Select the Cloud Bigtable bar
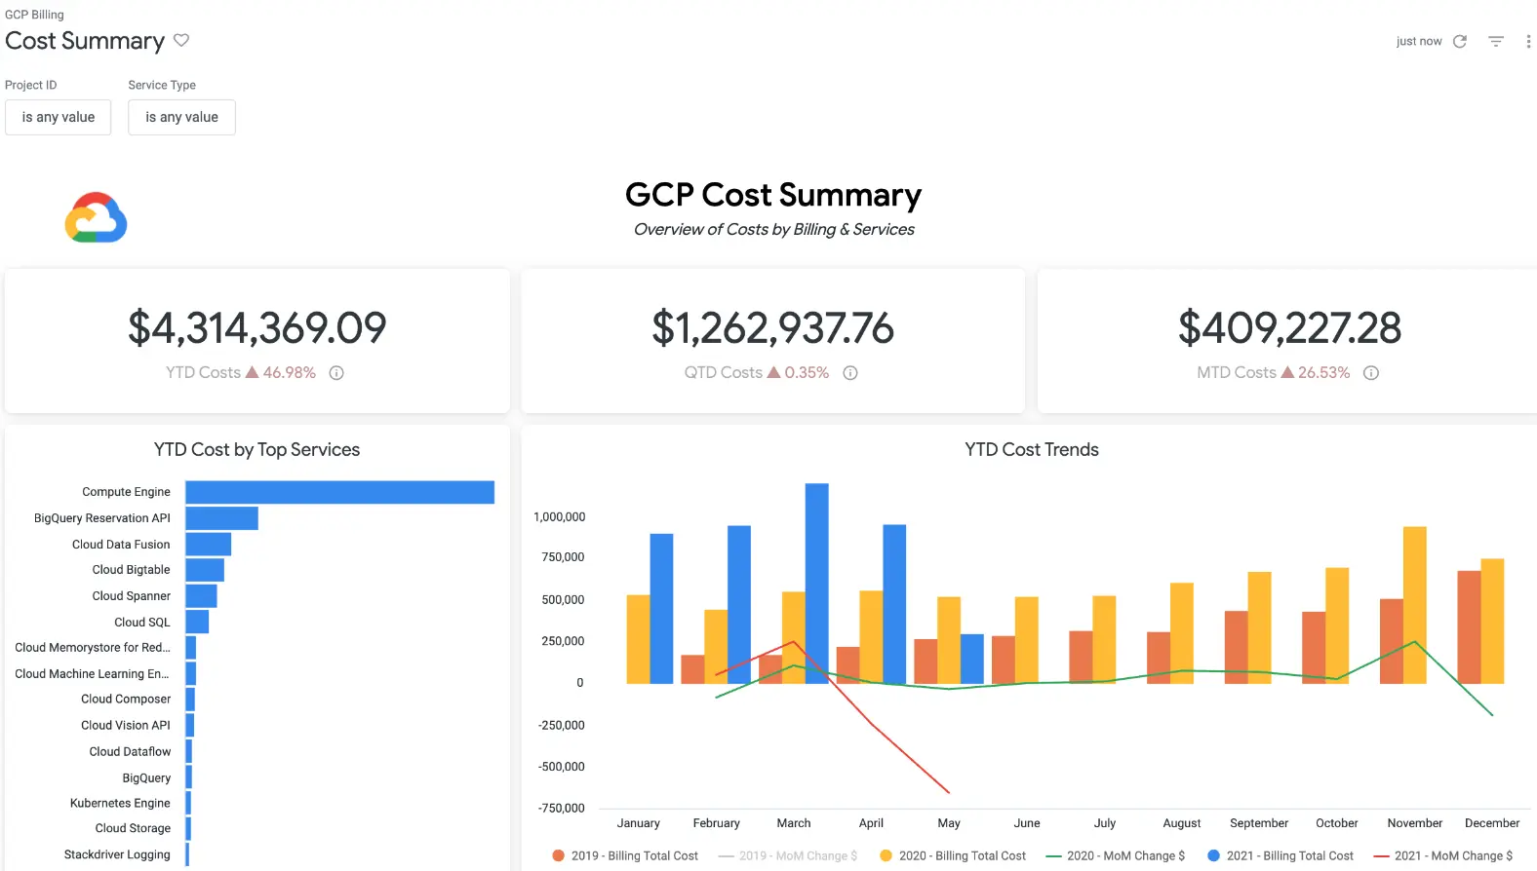This screenshot has height=871, width=1537. (x=205, y=570)
